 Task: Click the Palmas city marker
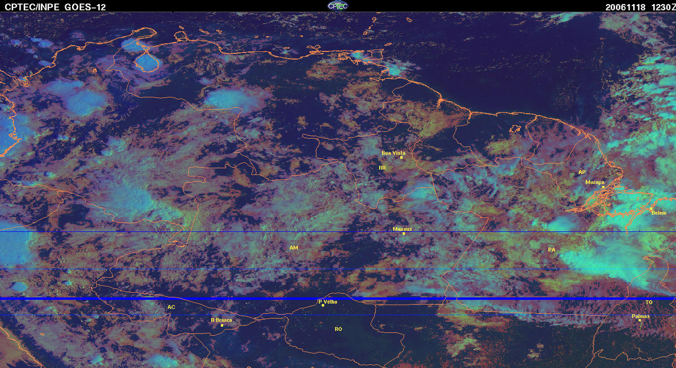[639, 320]
